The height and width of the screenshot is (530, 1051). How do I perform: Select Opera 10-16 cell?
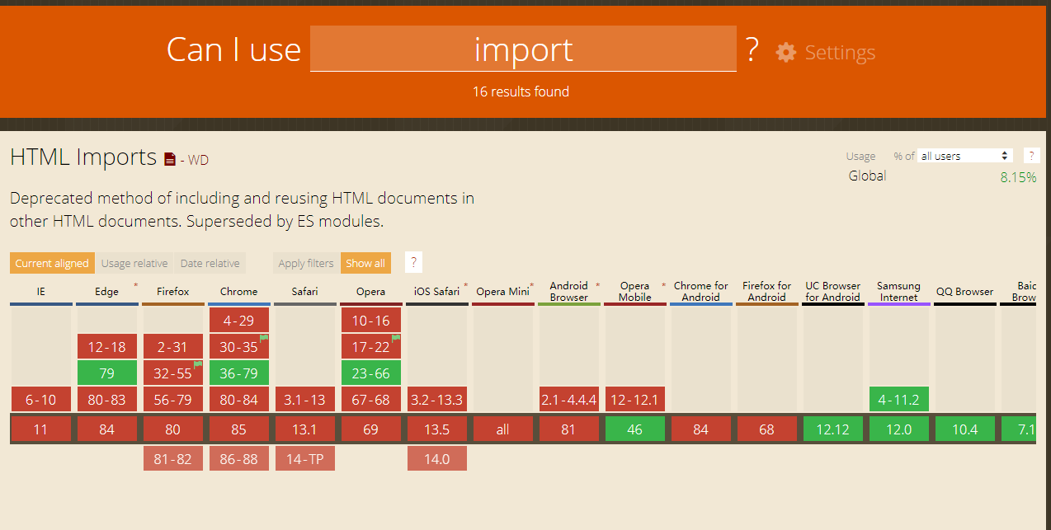pos(371,321)
